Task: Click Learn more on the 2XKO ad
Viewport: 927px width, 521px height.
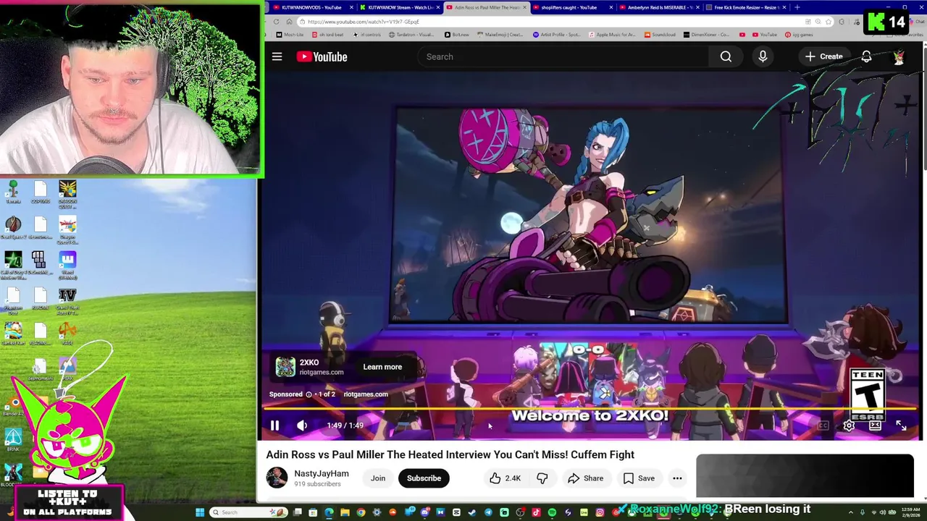Action: point(382,367)
